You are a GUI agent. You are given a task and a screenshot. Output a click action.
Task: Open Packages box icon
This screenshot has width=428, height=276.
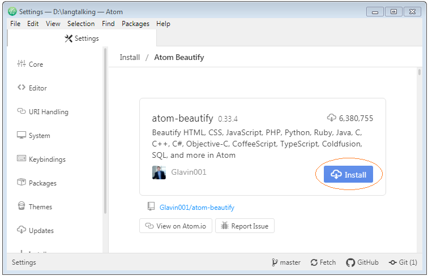pyautogui.click(x=22, y=182)
